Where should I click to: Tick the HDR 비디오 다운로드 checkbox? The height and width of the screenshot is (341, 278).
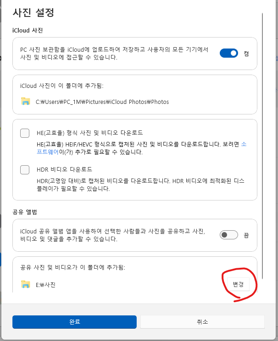pyautogui.click(x=25, y=170)
